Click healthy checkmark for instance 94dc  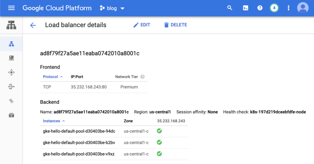coord(159,131)
